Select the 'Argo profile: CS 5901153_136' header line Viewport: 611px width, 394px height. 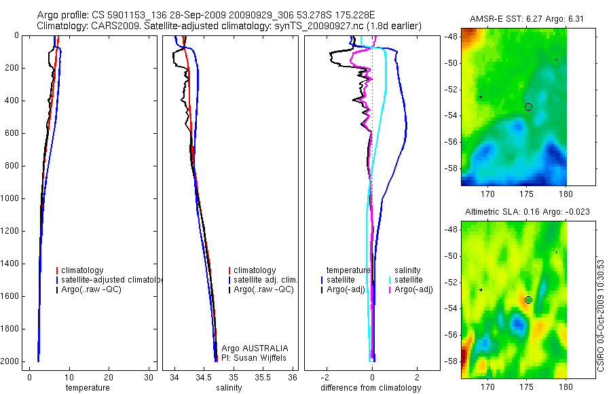click(206, 15)
